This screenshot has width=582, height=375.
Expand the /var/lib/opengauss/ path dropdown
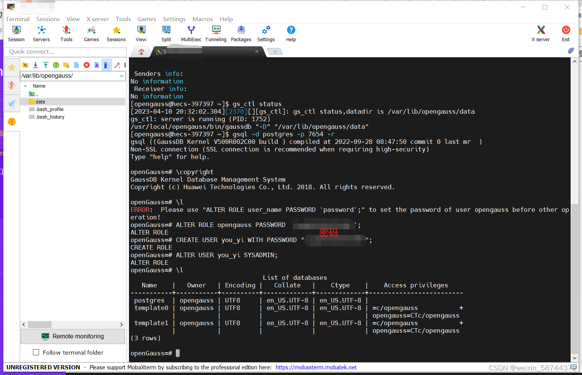click(121, 76)
